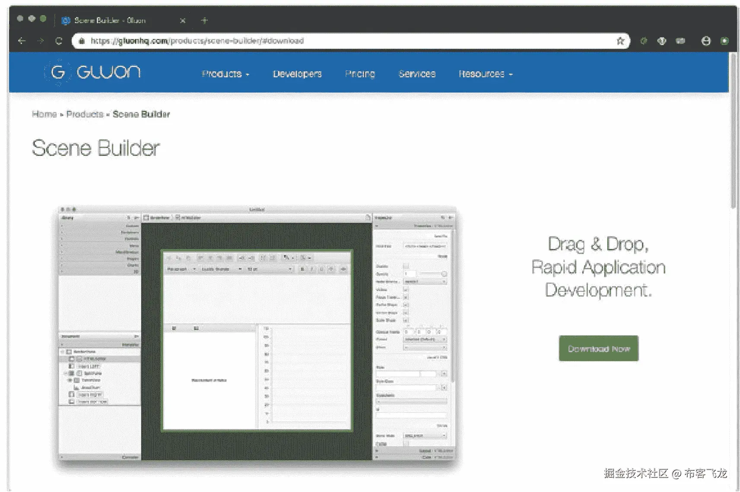Click the green update icon at toolbar end
740x492 pixels.
tap(724, 41)
